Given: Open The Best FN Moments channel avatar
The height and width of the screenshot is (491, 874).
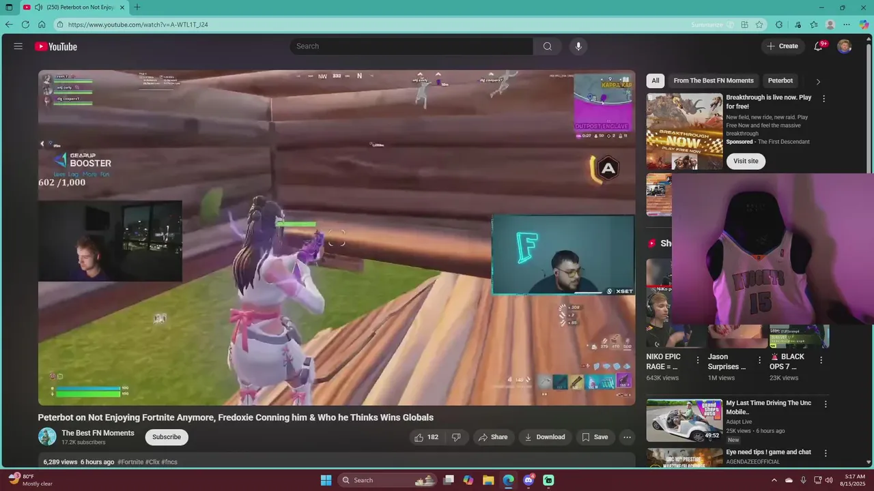Looking at the screenshot, I should (47, 436).
